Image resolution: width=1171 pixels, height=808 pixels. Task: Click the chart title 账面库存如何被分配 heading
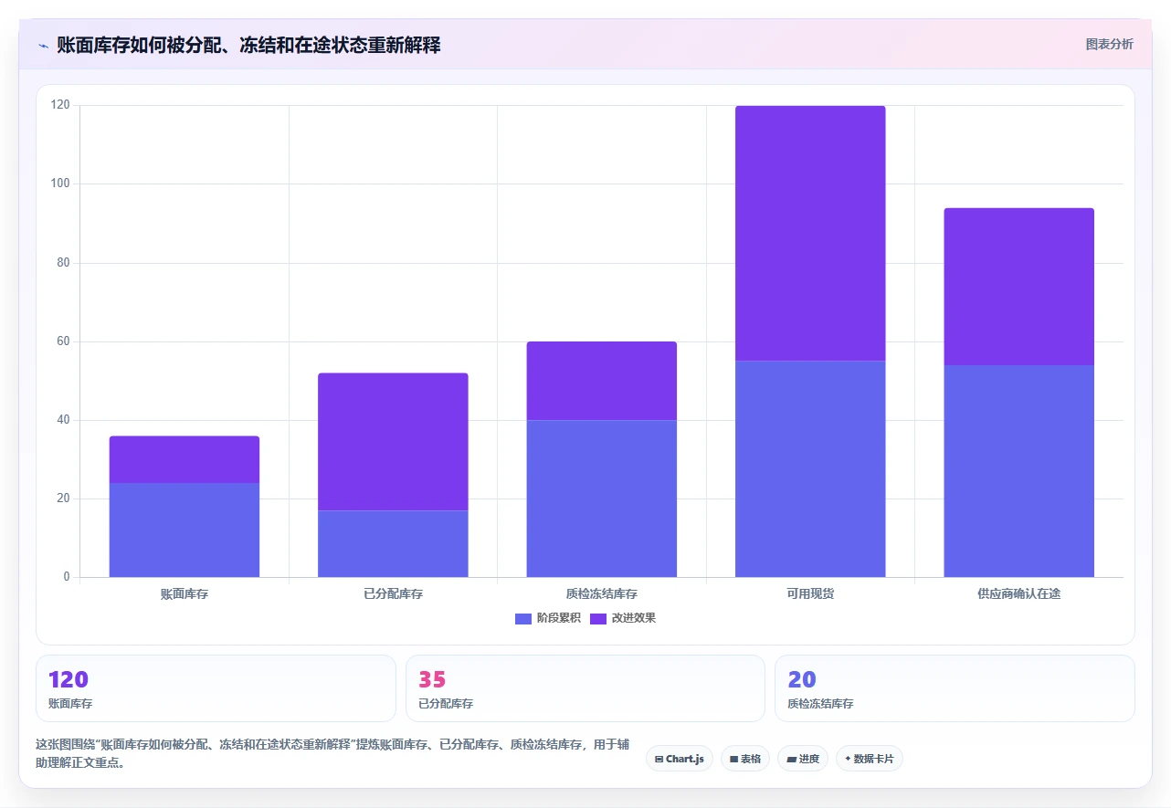[248, 45]
